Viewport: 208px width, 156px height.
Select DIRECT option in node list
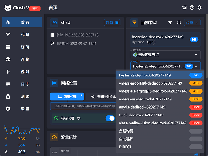[x=160, y=147]
